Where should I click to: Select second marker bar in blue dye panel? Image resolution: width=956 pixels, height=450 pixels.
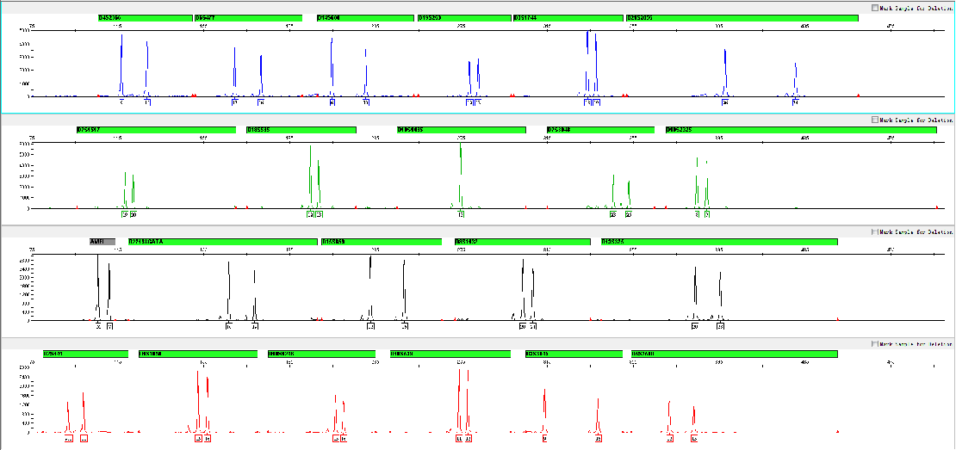pyautogui.click(x=248, y=18)
